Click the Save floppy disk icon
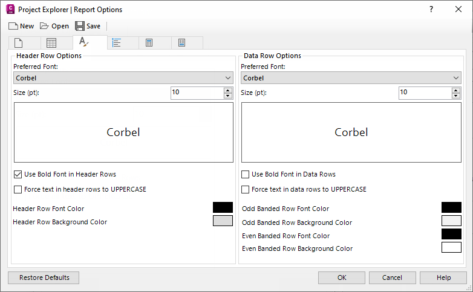 point(80,26)
